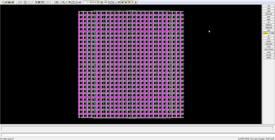275x140 pixels.
Task: Click the delay button
Action: (x=269, y=19)
